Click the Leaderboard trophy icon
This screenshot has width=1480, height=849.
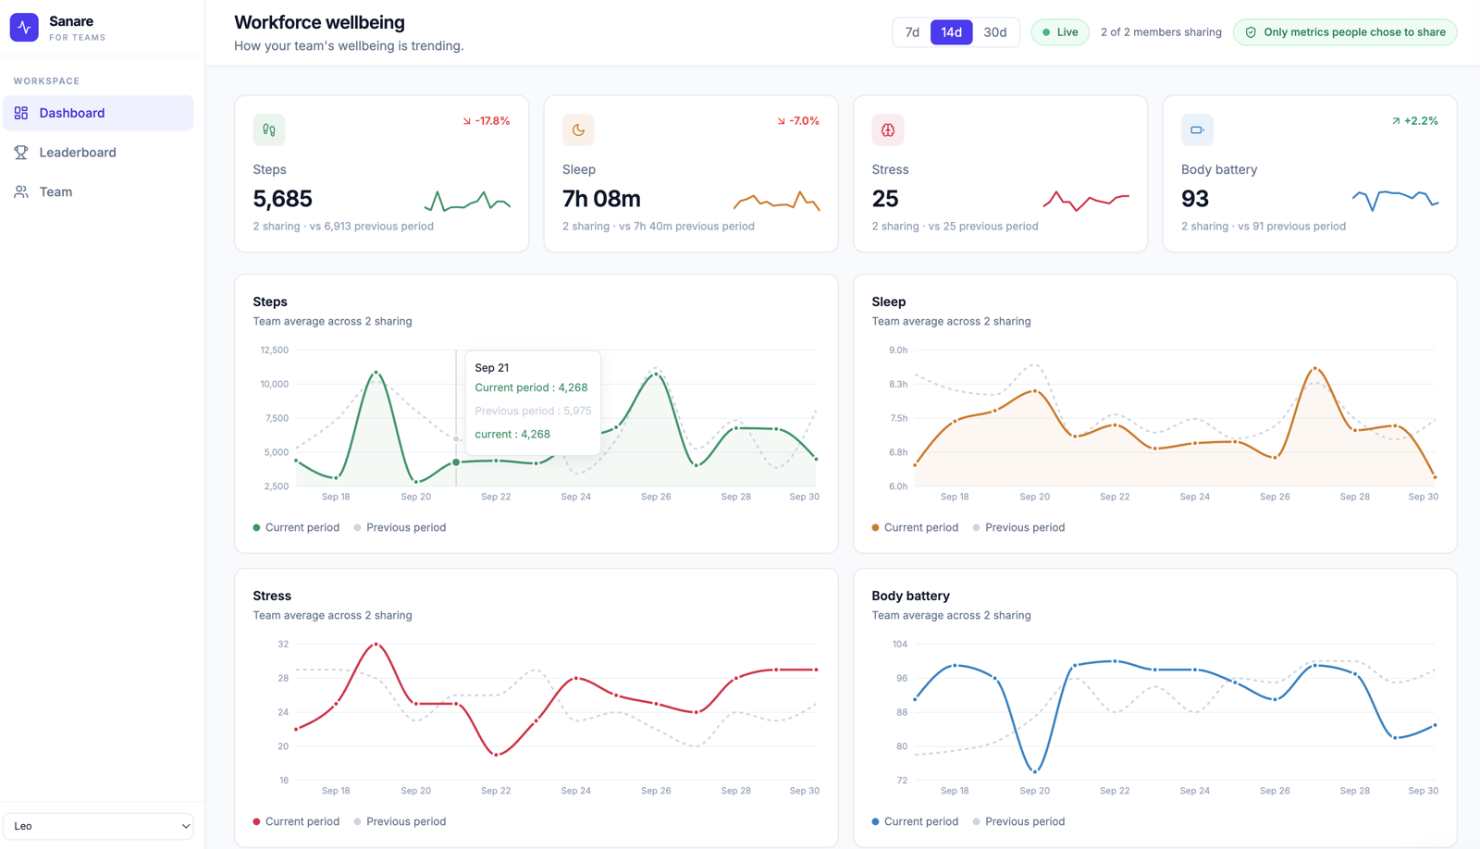21,153
